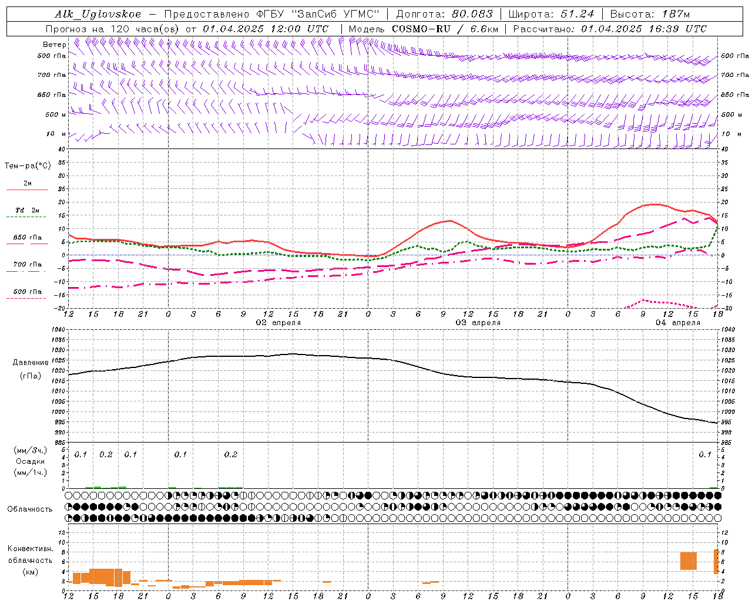Click the solid line sample under 2м legend

(27, 190)
